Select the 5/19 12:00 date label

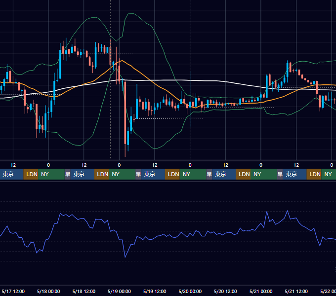click(x=155, y=291)
